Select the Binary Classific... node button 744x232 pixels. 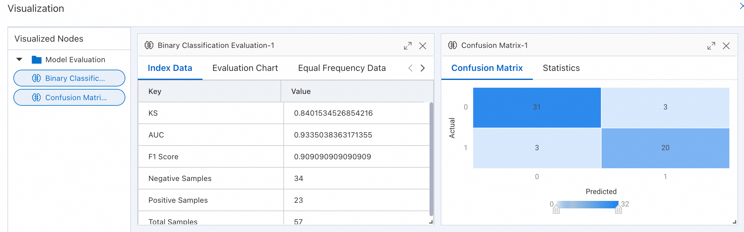(69, 78)
